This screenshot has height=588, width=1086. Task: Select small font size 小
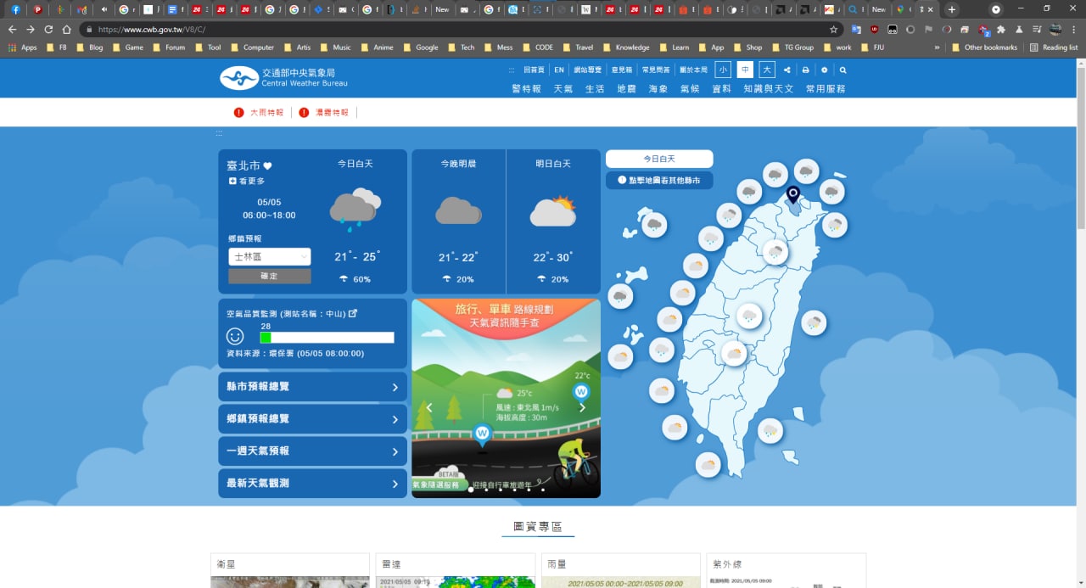click(723, 70)
